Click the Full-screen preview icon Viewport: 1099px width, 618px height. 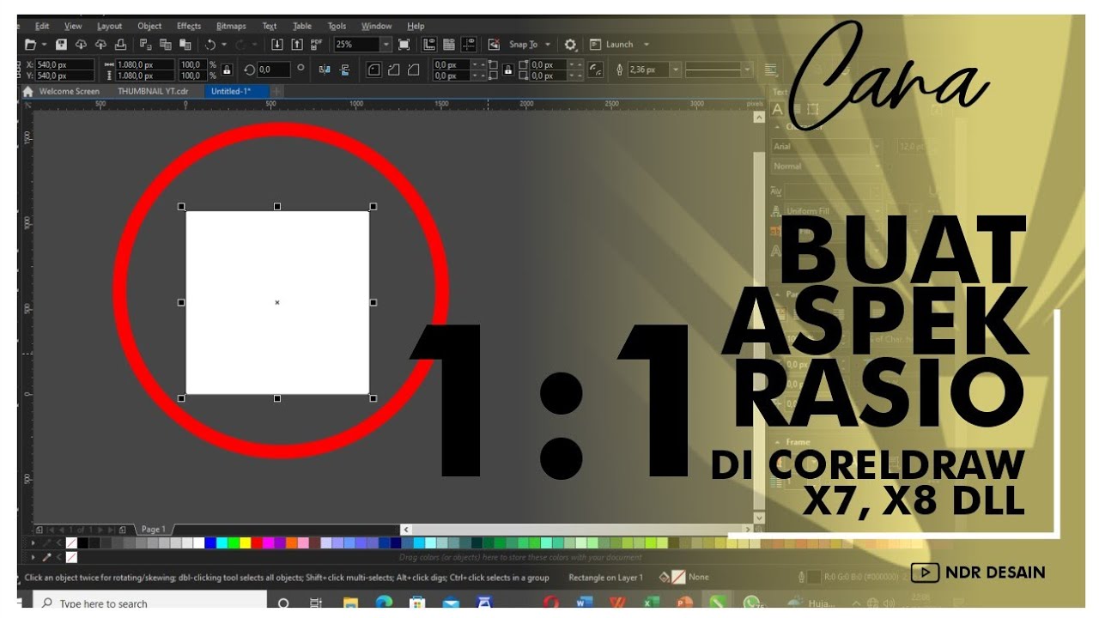click(404, 45)
